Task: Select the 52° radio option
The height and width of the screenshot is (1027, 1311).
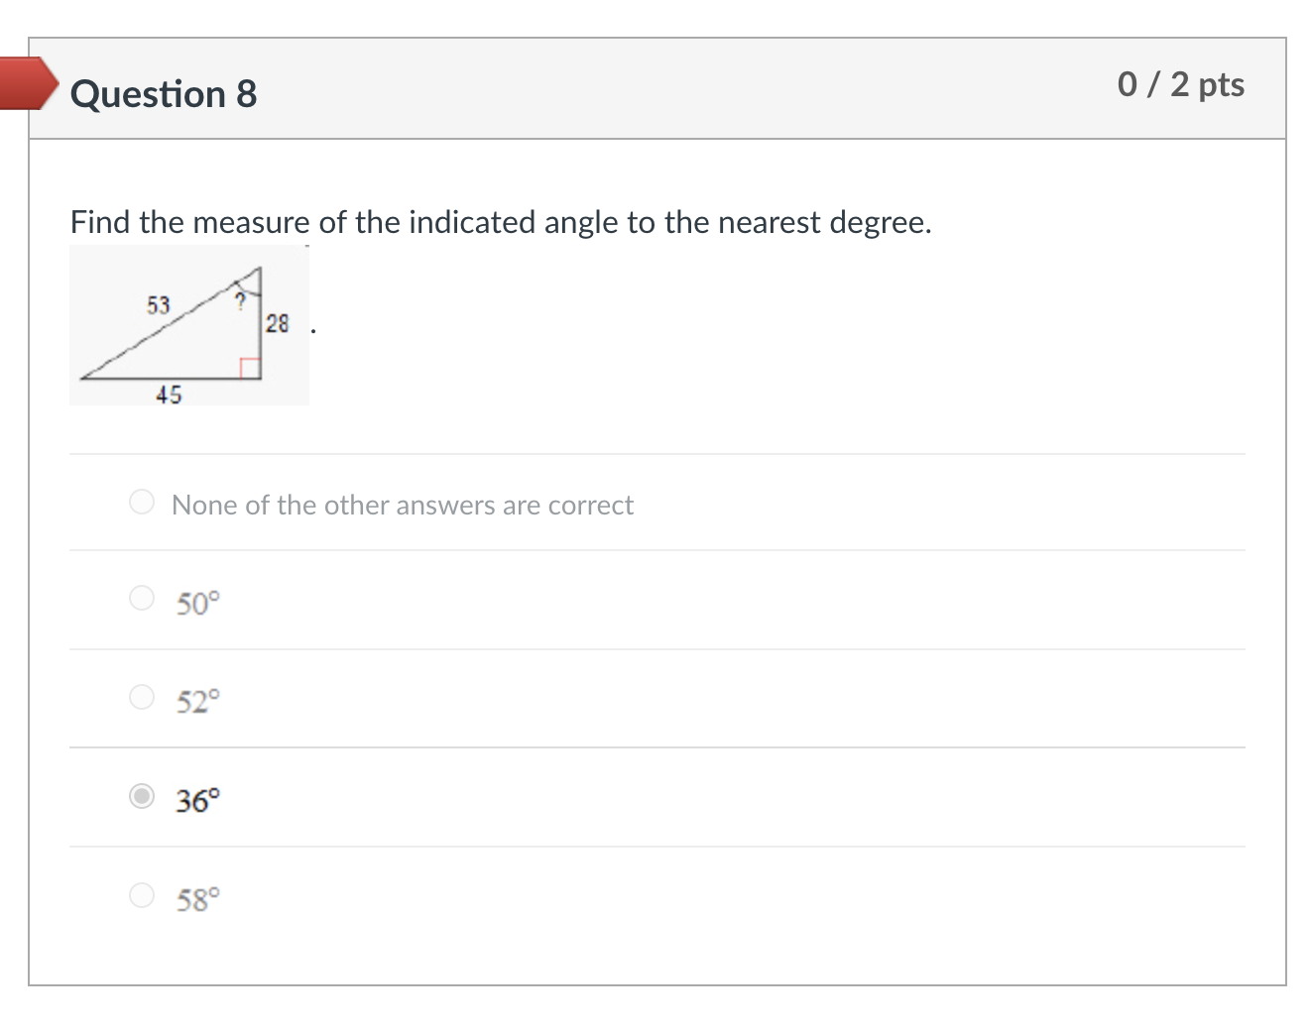Action: pos(142,697)
